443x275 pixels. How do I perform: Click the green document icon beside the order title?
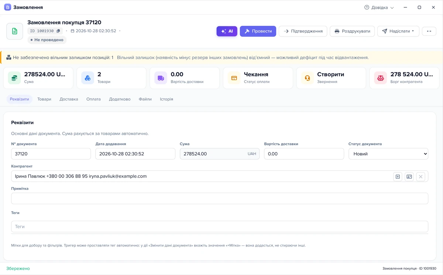15,31
